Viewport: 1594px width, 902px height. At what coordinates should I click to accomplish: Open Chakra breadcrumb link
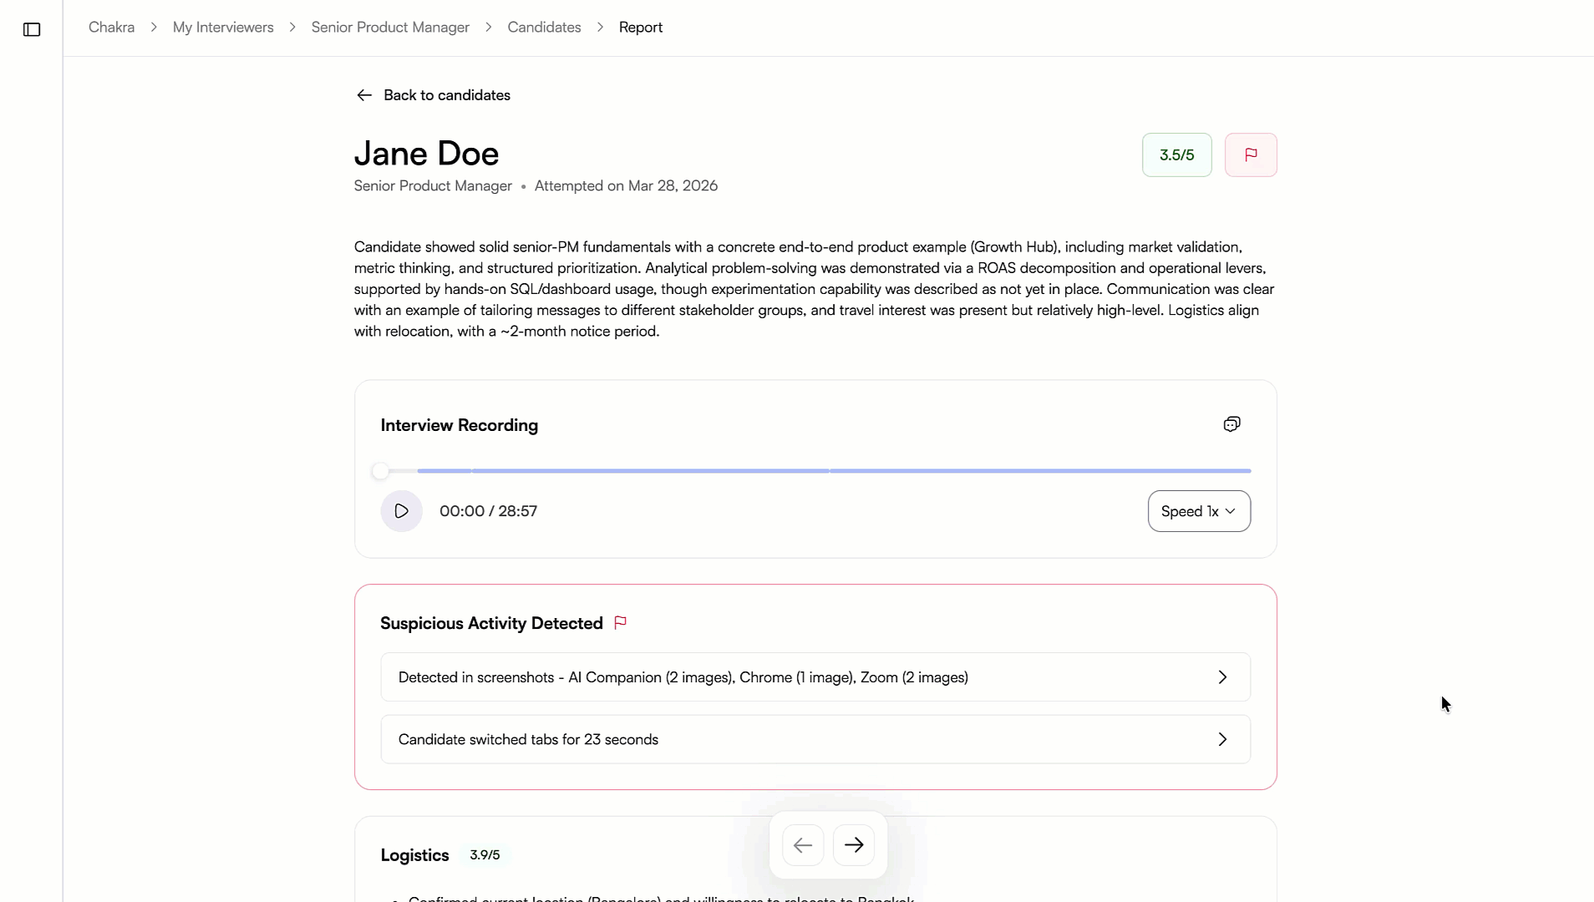pos(111,28)
